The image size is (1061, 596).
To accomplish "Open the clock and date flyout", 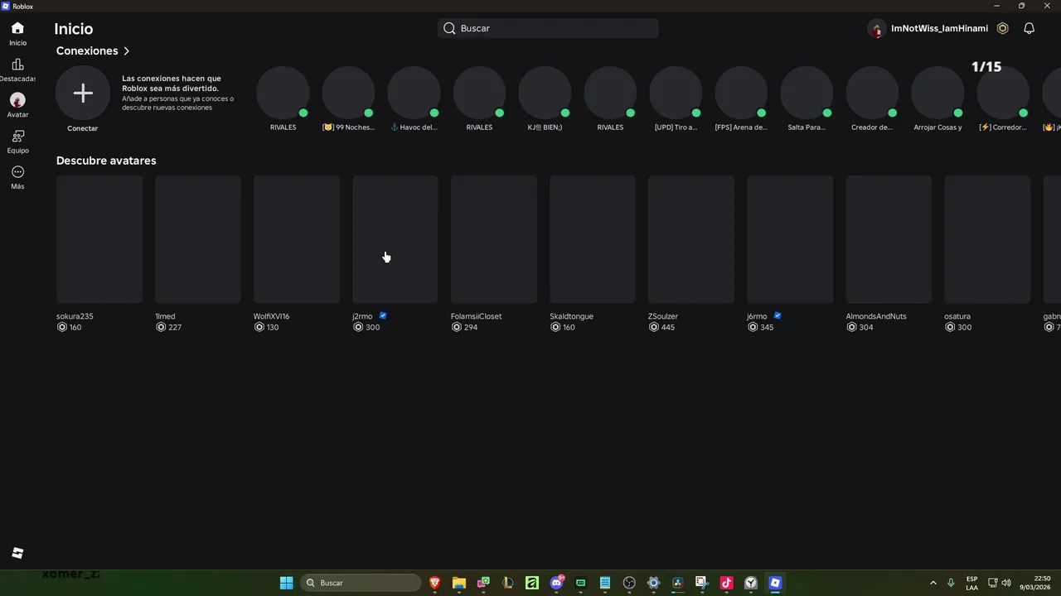I will point(1035,583).
